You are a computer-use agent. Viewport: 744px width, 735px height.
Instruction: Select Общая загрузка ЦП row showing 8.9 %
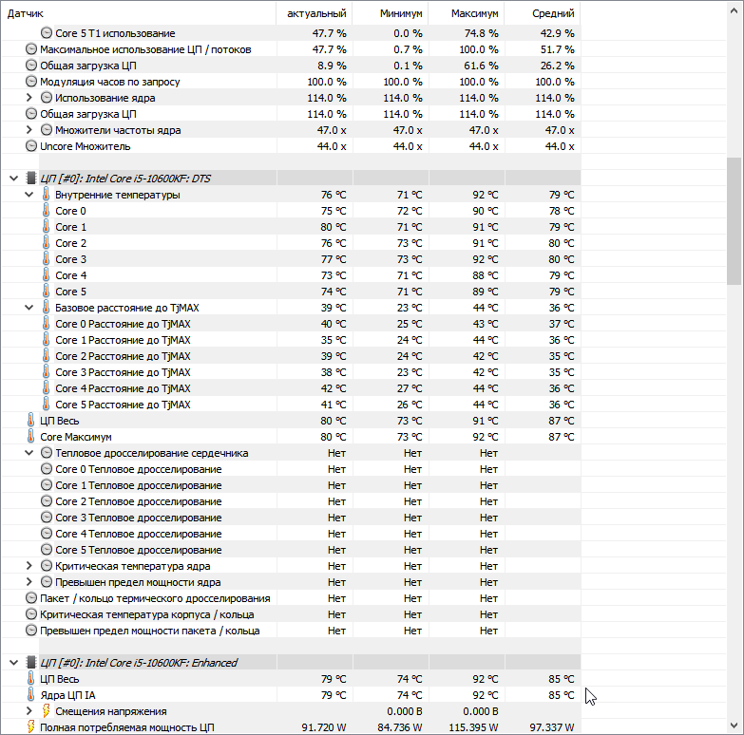point(291,66)
